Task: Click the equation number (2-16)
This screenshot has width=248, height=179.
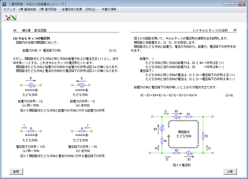Action: pyautogui.click(x=229, y=95)
